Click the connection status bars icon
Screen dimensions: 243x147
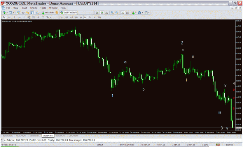click(218, 145)
